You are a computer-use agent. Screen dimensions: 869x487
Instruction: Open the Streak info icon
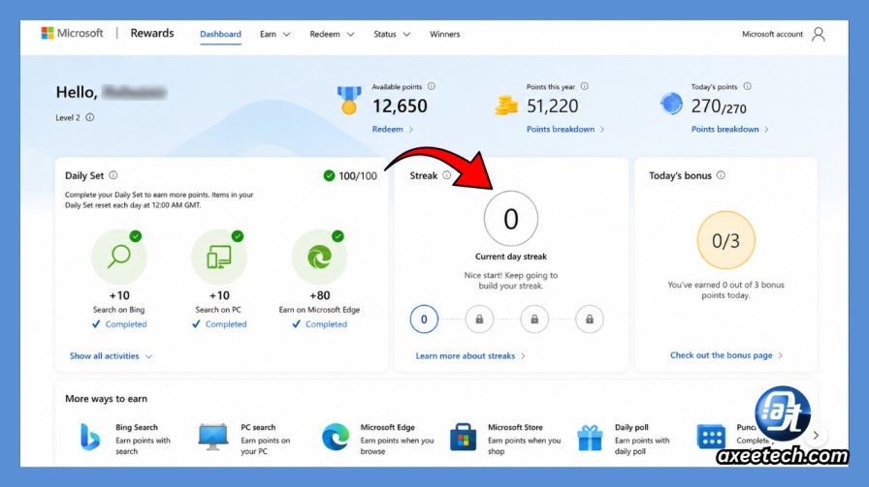(x=447, y=175)
